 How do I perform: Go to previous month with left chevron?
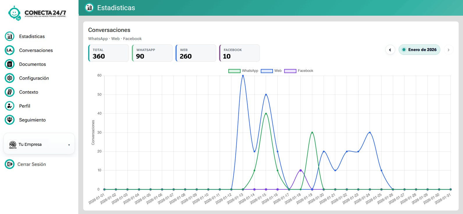click(390, 50)
